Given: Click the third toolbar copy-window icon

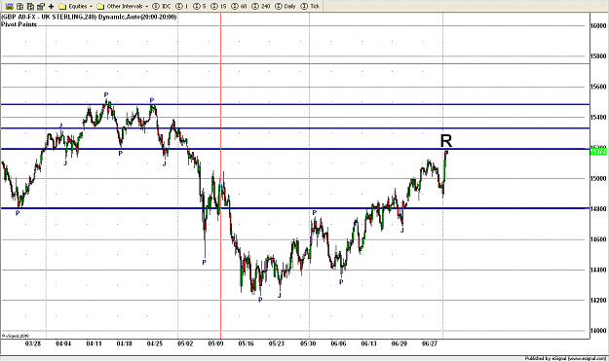Looking at the screenshot, I should pos(30,6).
